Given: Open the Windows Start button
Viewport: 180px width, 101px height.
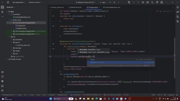Looking at the screenshot, I should click(x=51, y=99).
